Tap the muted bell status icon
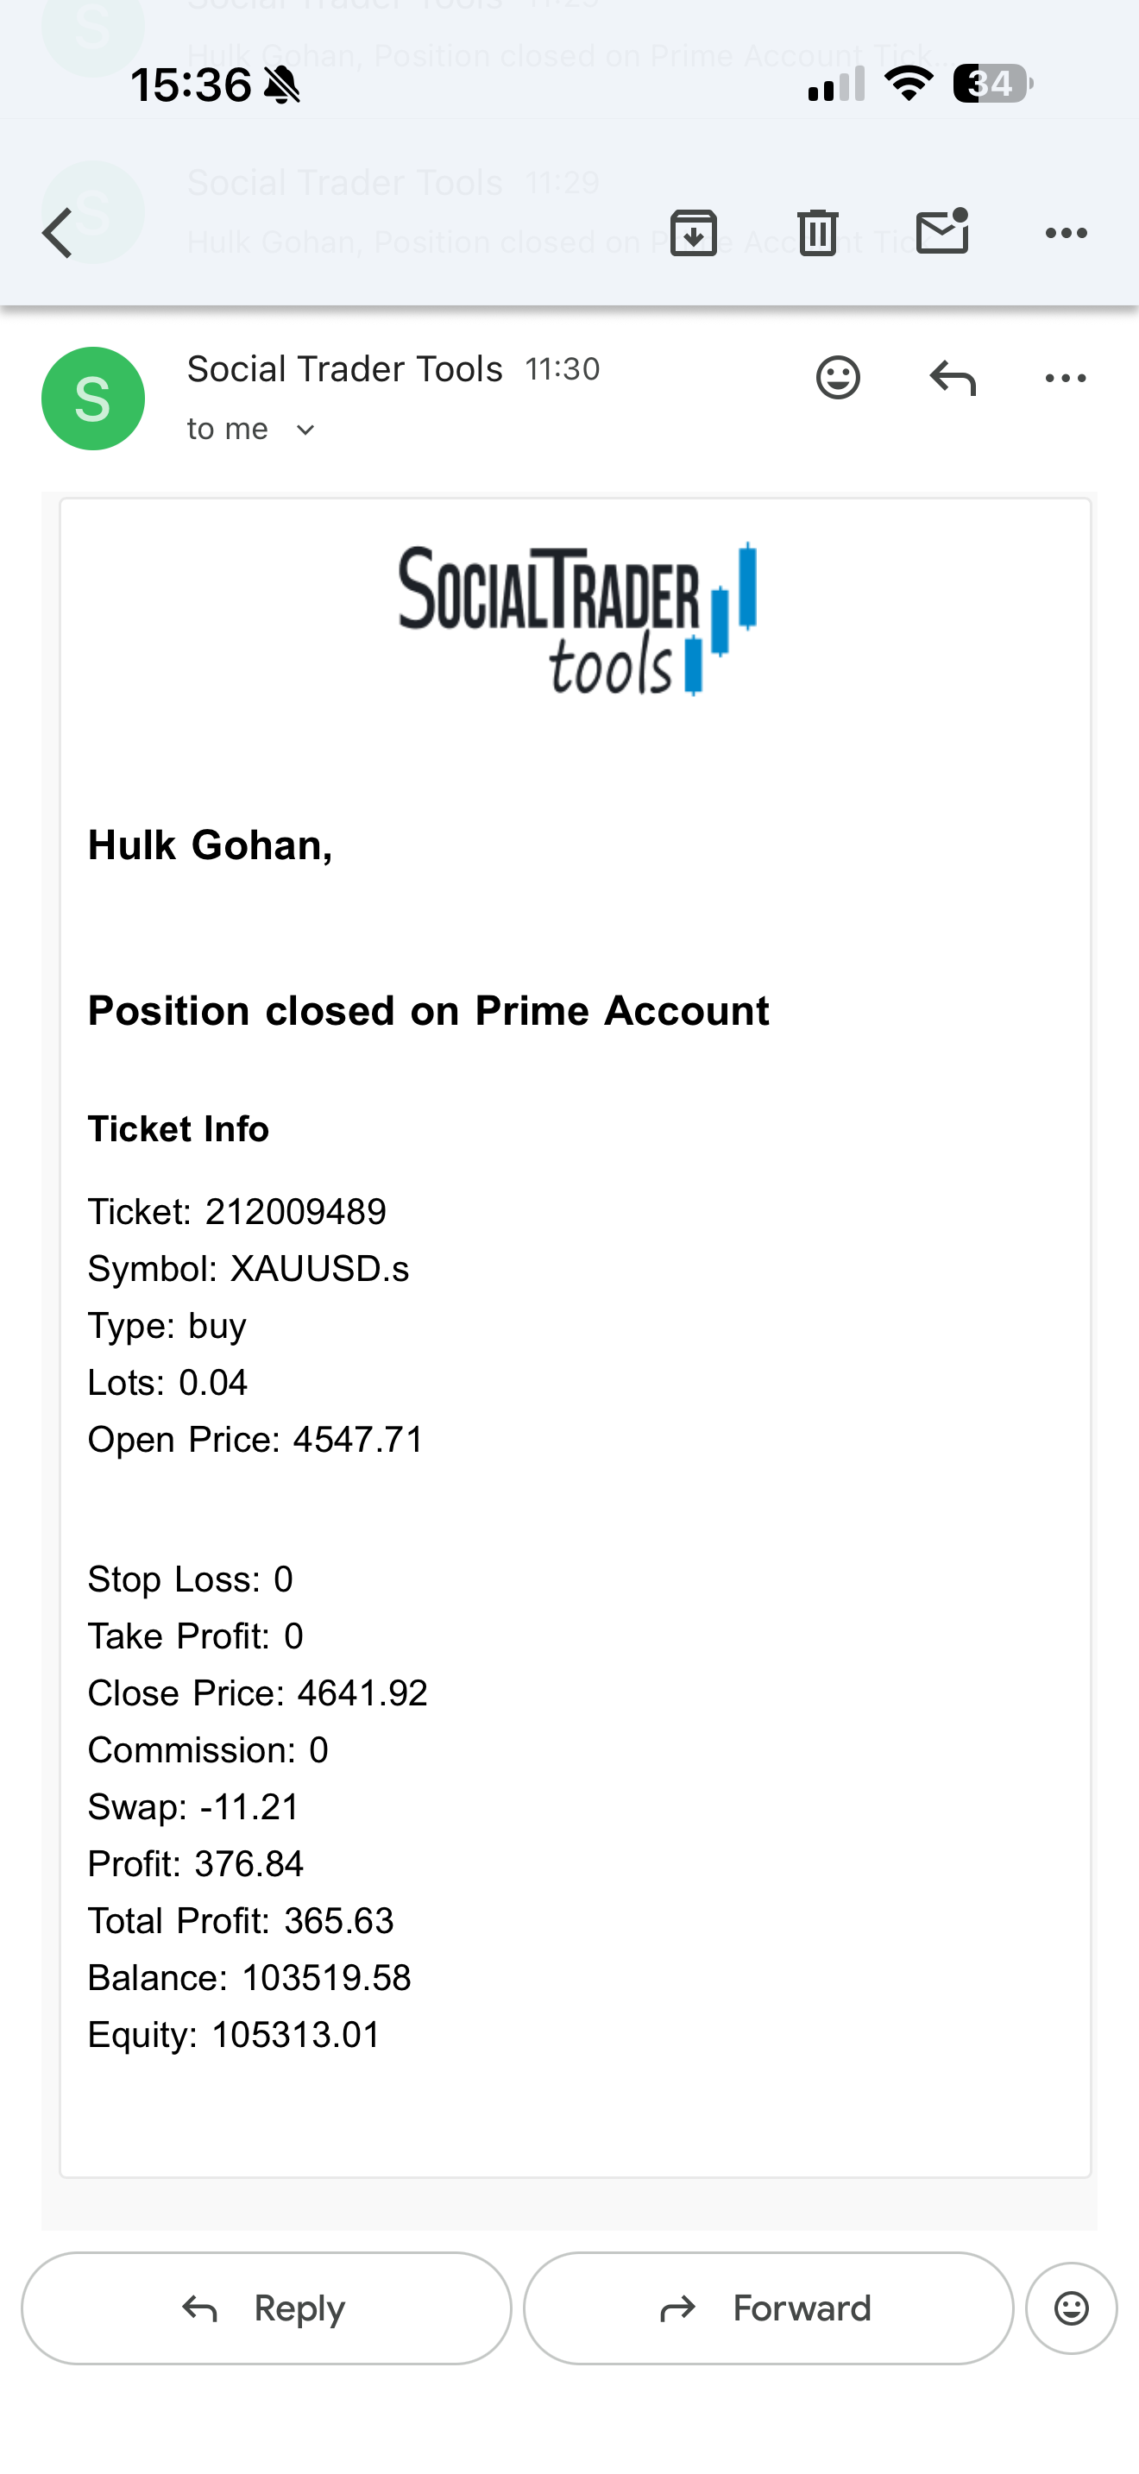 [x=282, y=85]
